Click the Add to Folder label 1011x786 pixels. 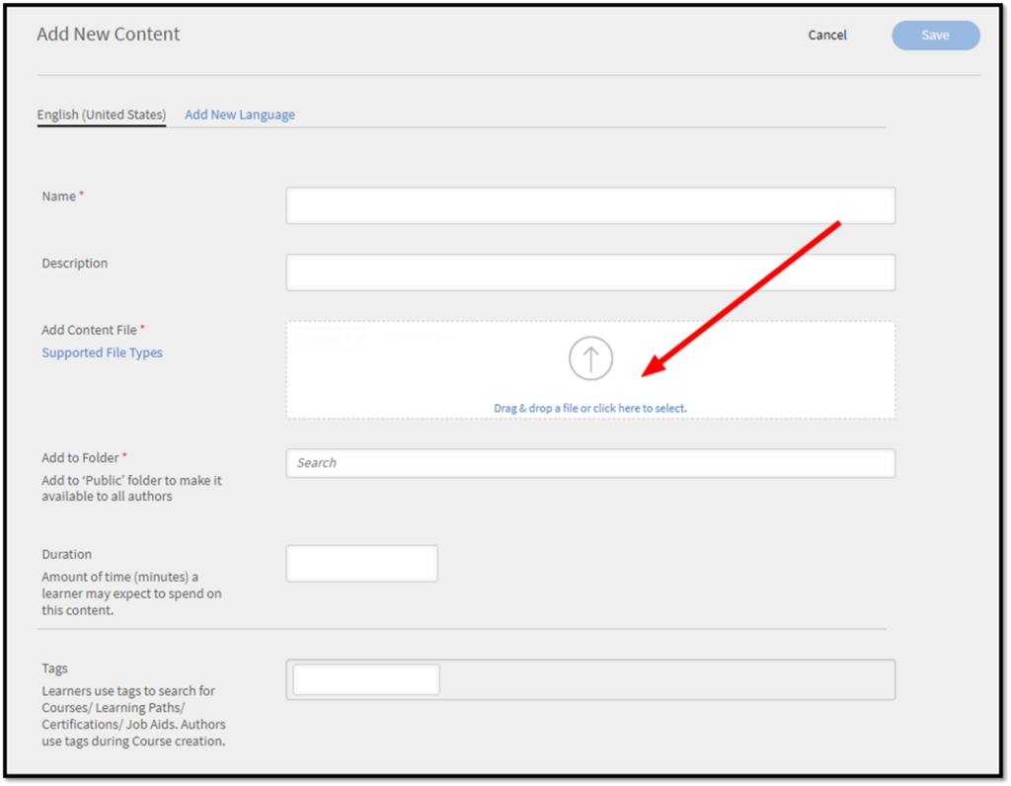(82, 457)
